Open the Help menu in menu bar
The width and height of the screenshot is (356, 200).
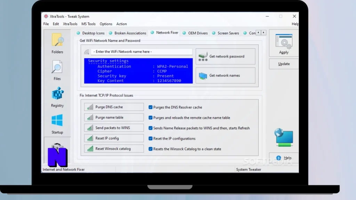point(295,24)
